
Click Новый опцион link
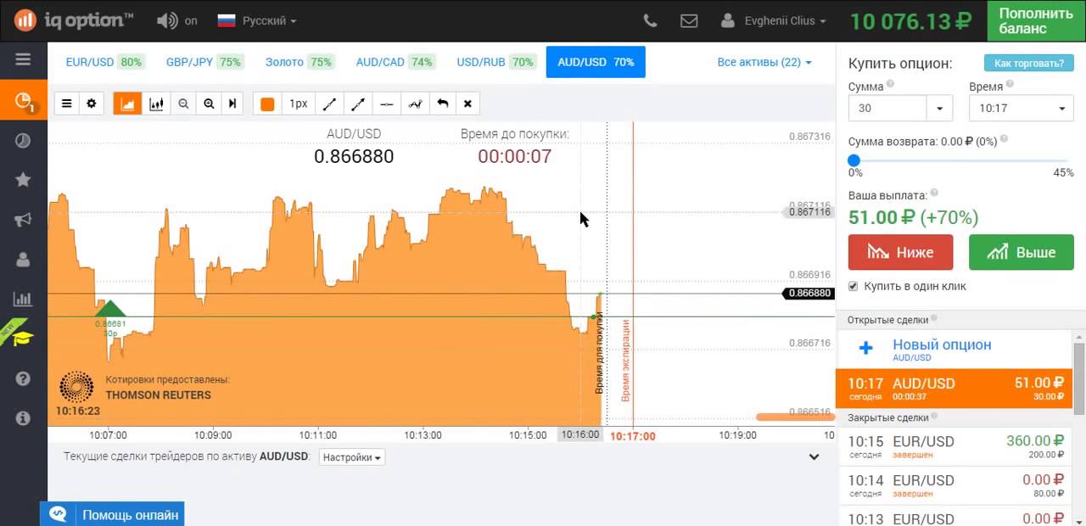(942, 344)
